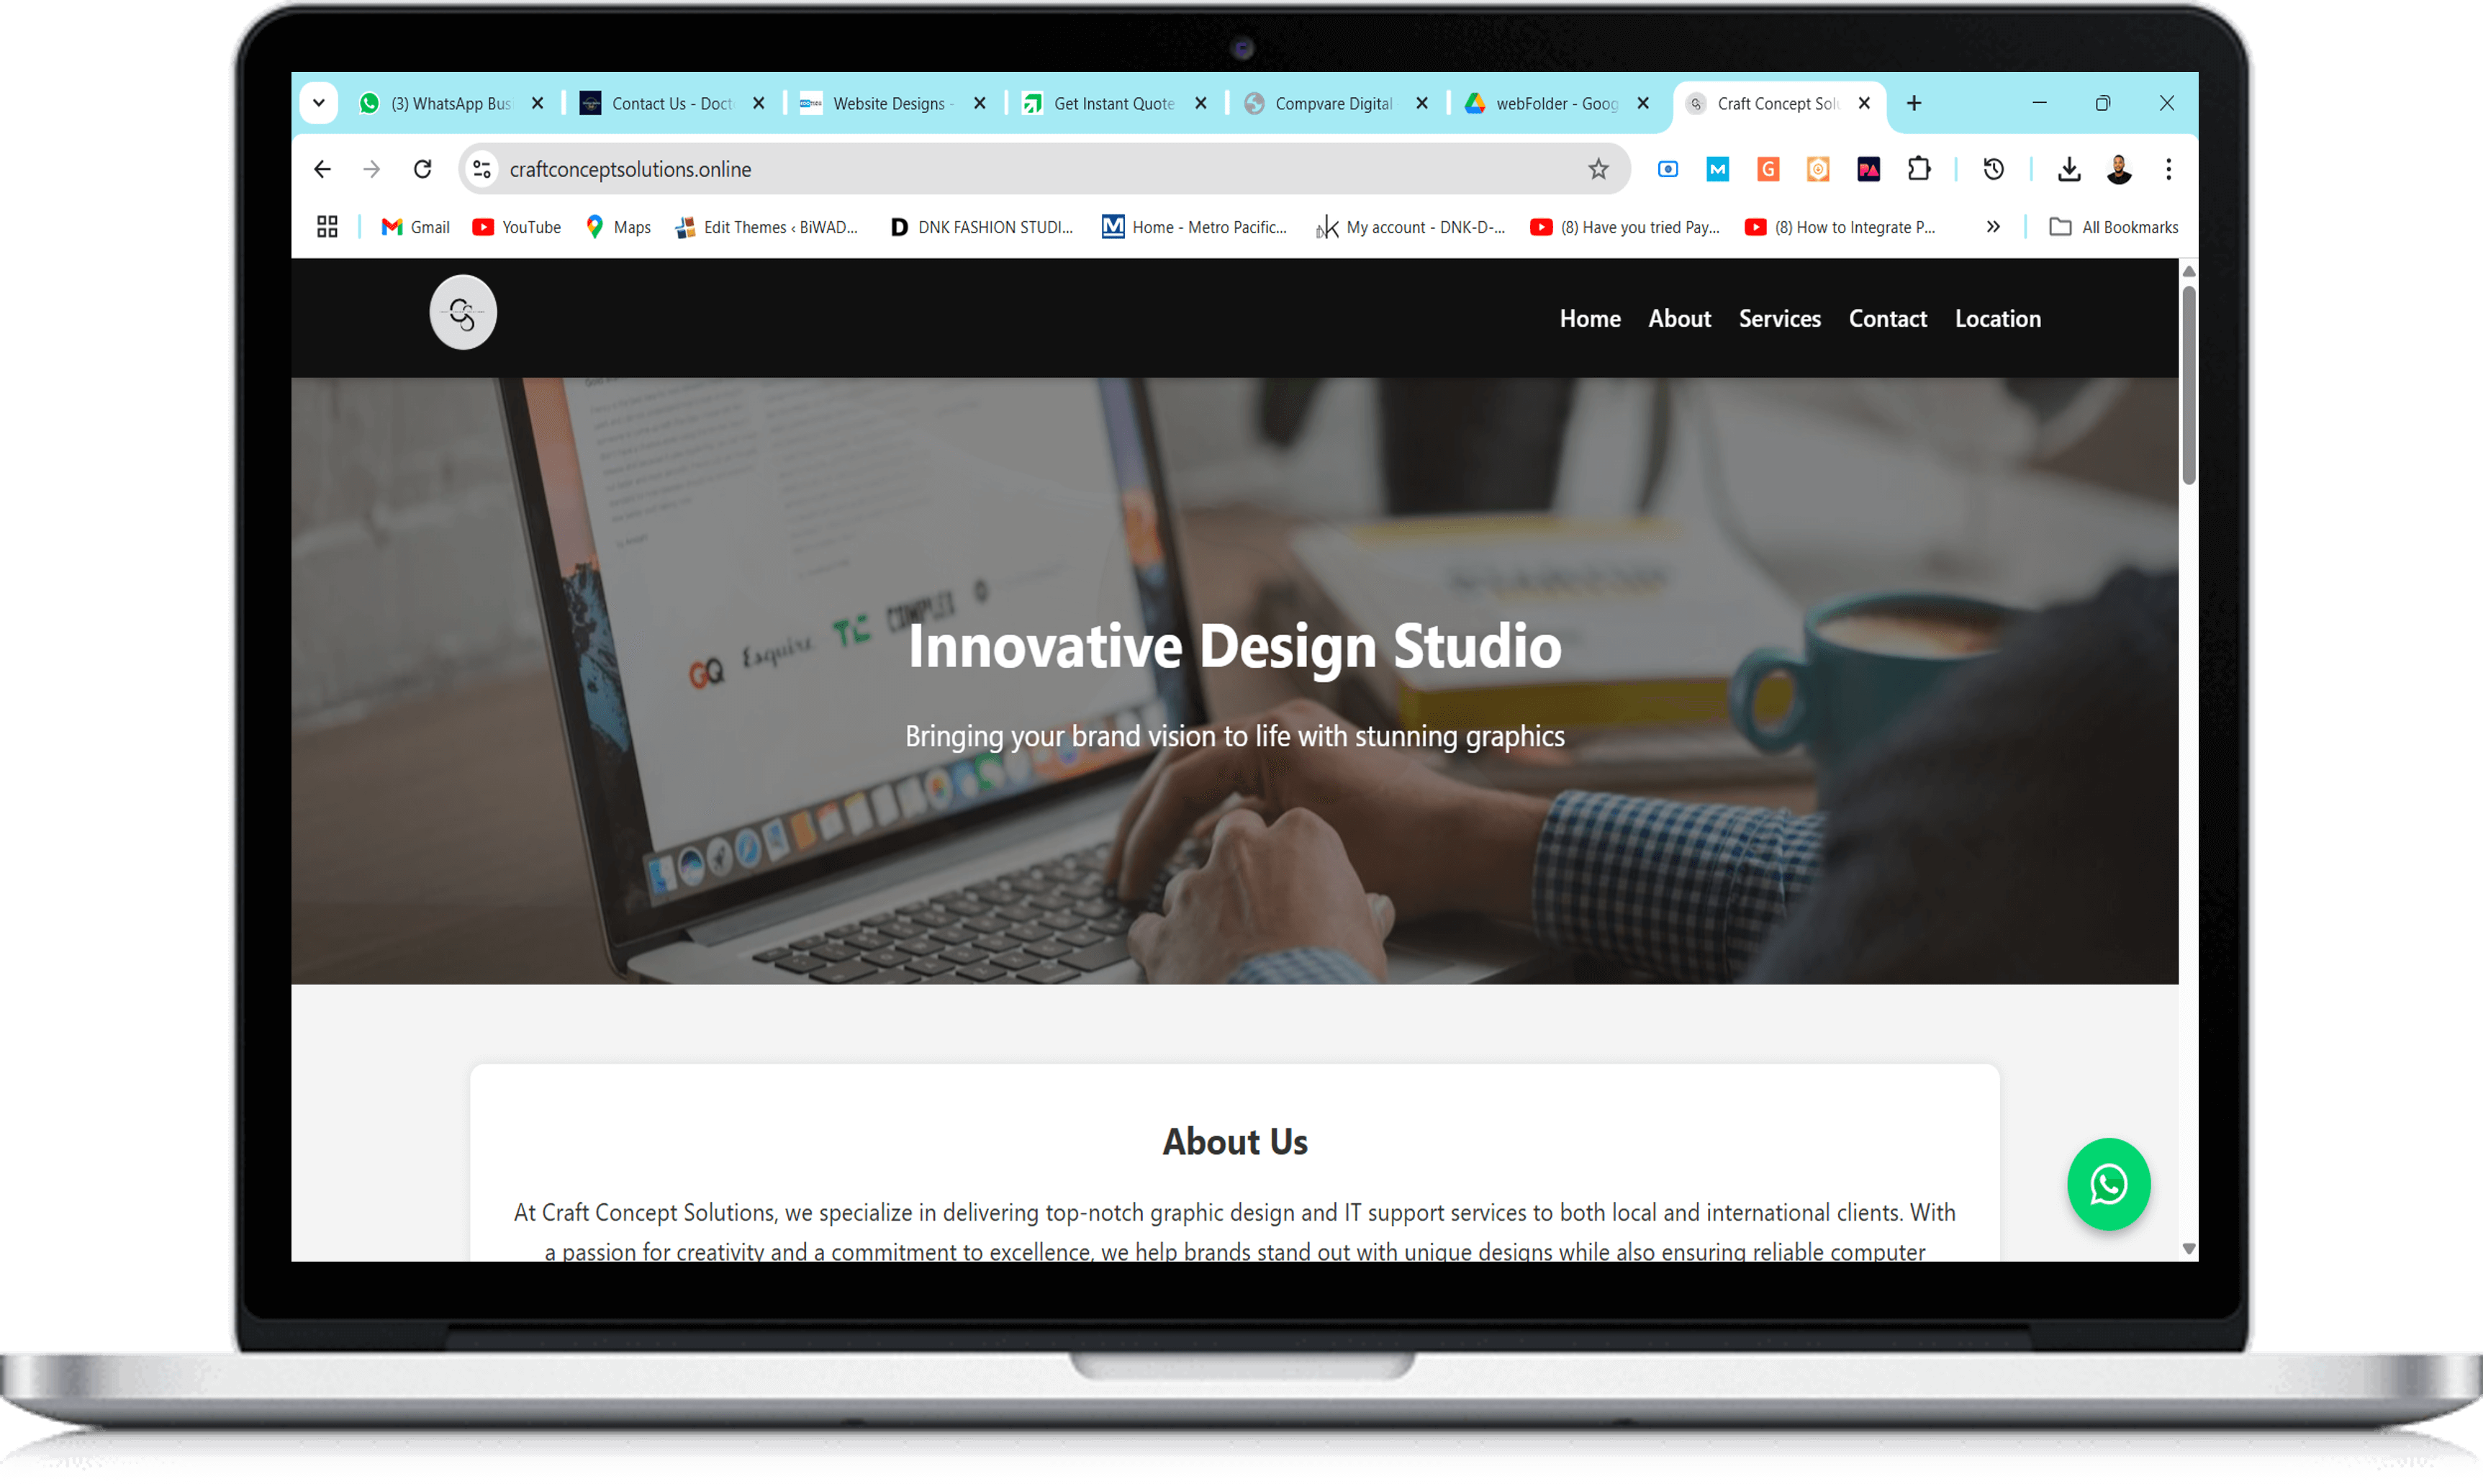Open the Chrome three-dot menu
This screenshot has width=2483, height=1484.
click(x=2168, y=169)
